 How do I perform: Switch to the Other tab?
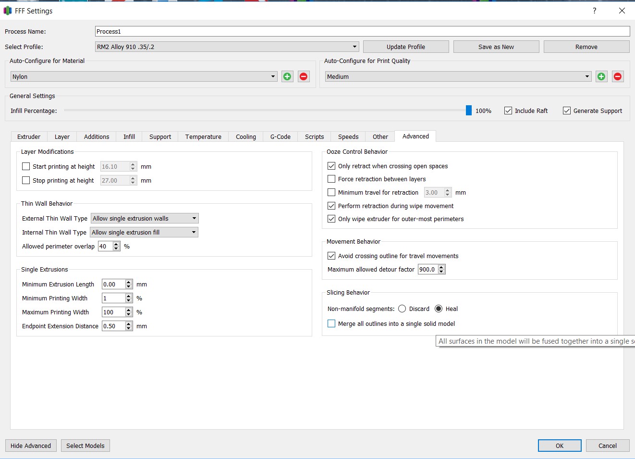coord(380,136)
